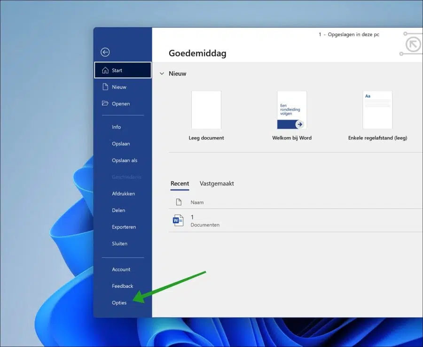Viewport: 423px width, 347px height.
Task: Pick the Enkele regelafstand (leeg) template
Action: point(377,110)
